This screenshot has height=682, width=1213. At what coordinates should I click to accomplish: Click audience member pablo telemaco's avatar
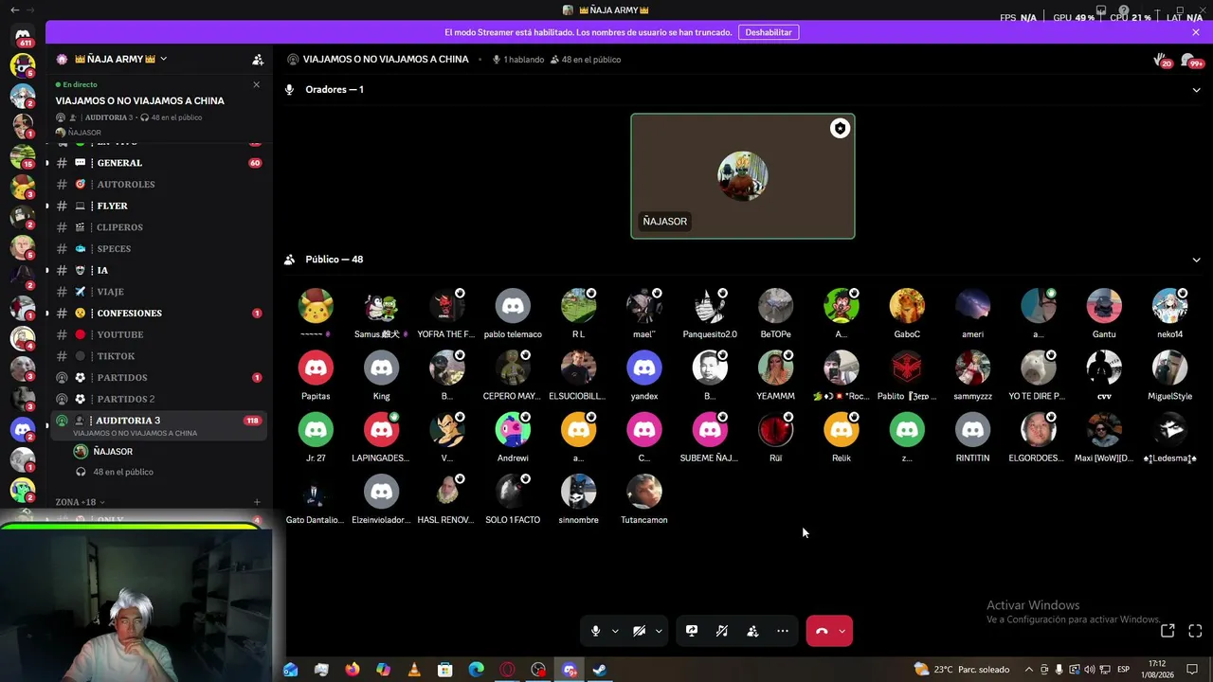click(x=513, y=306)
